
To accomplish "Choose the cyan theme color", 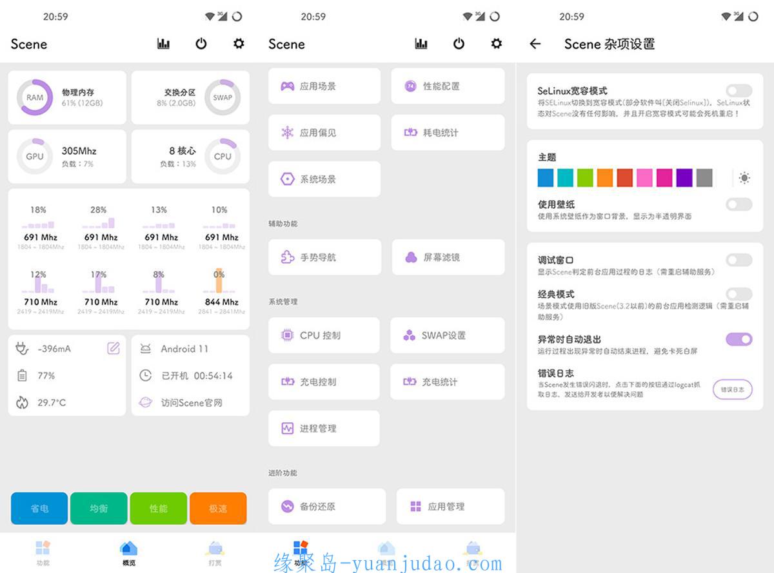I will (x=565, y=178).
